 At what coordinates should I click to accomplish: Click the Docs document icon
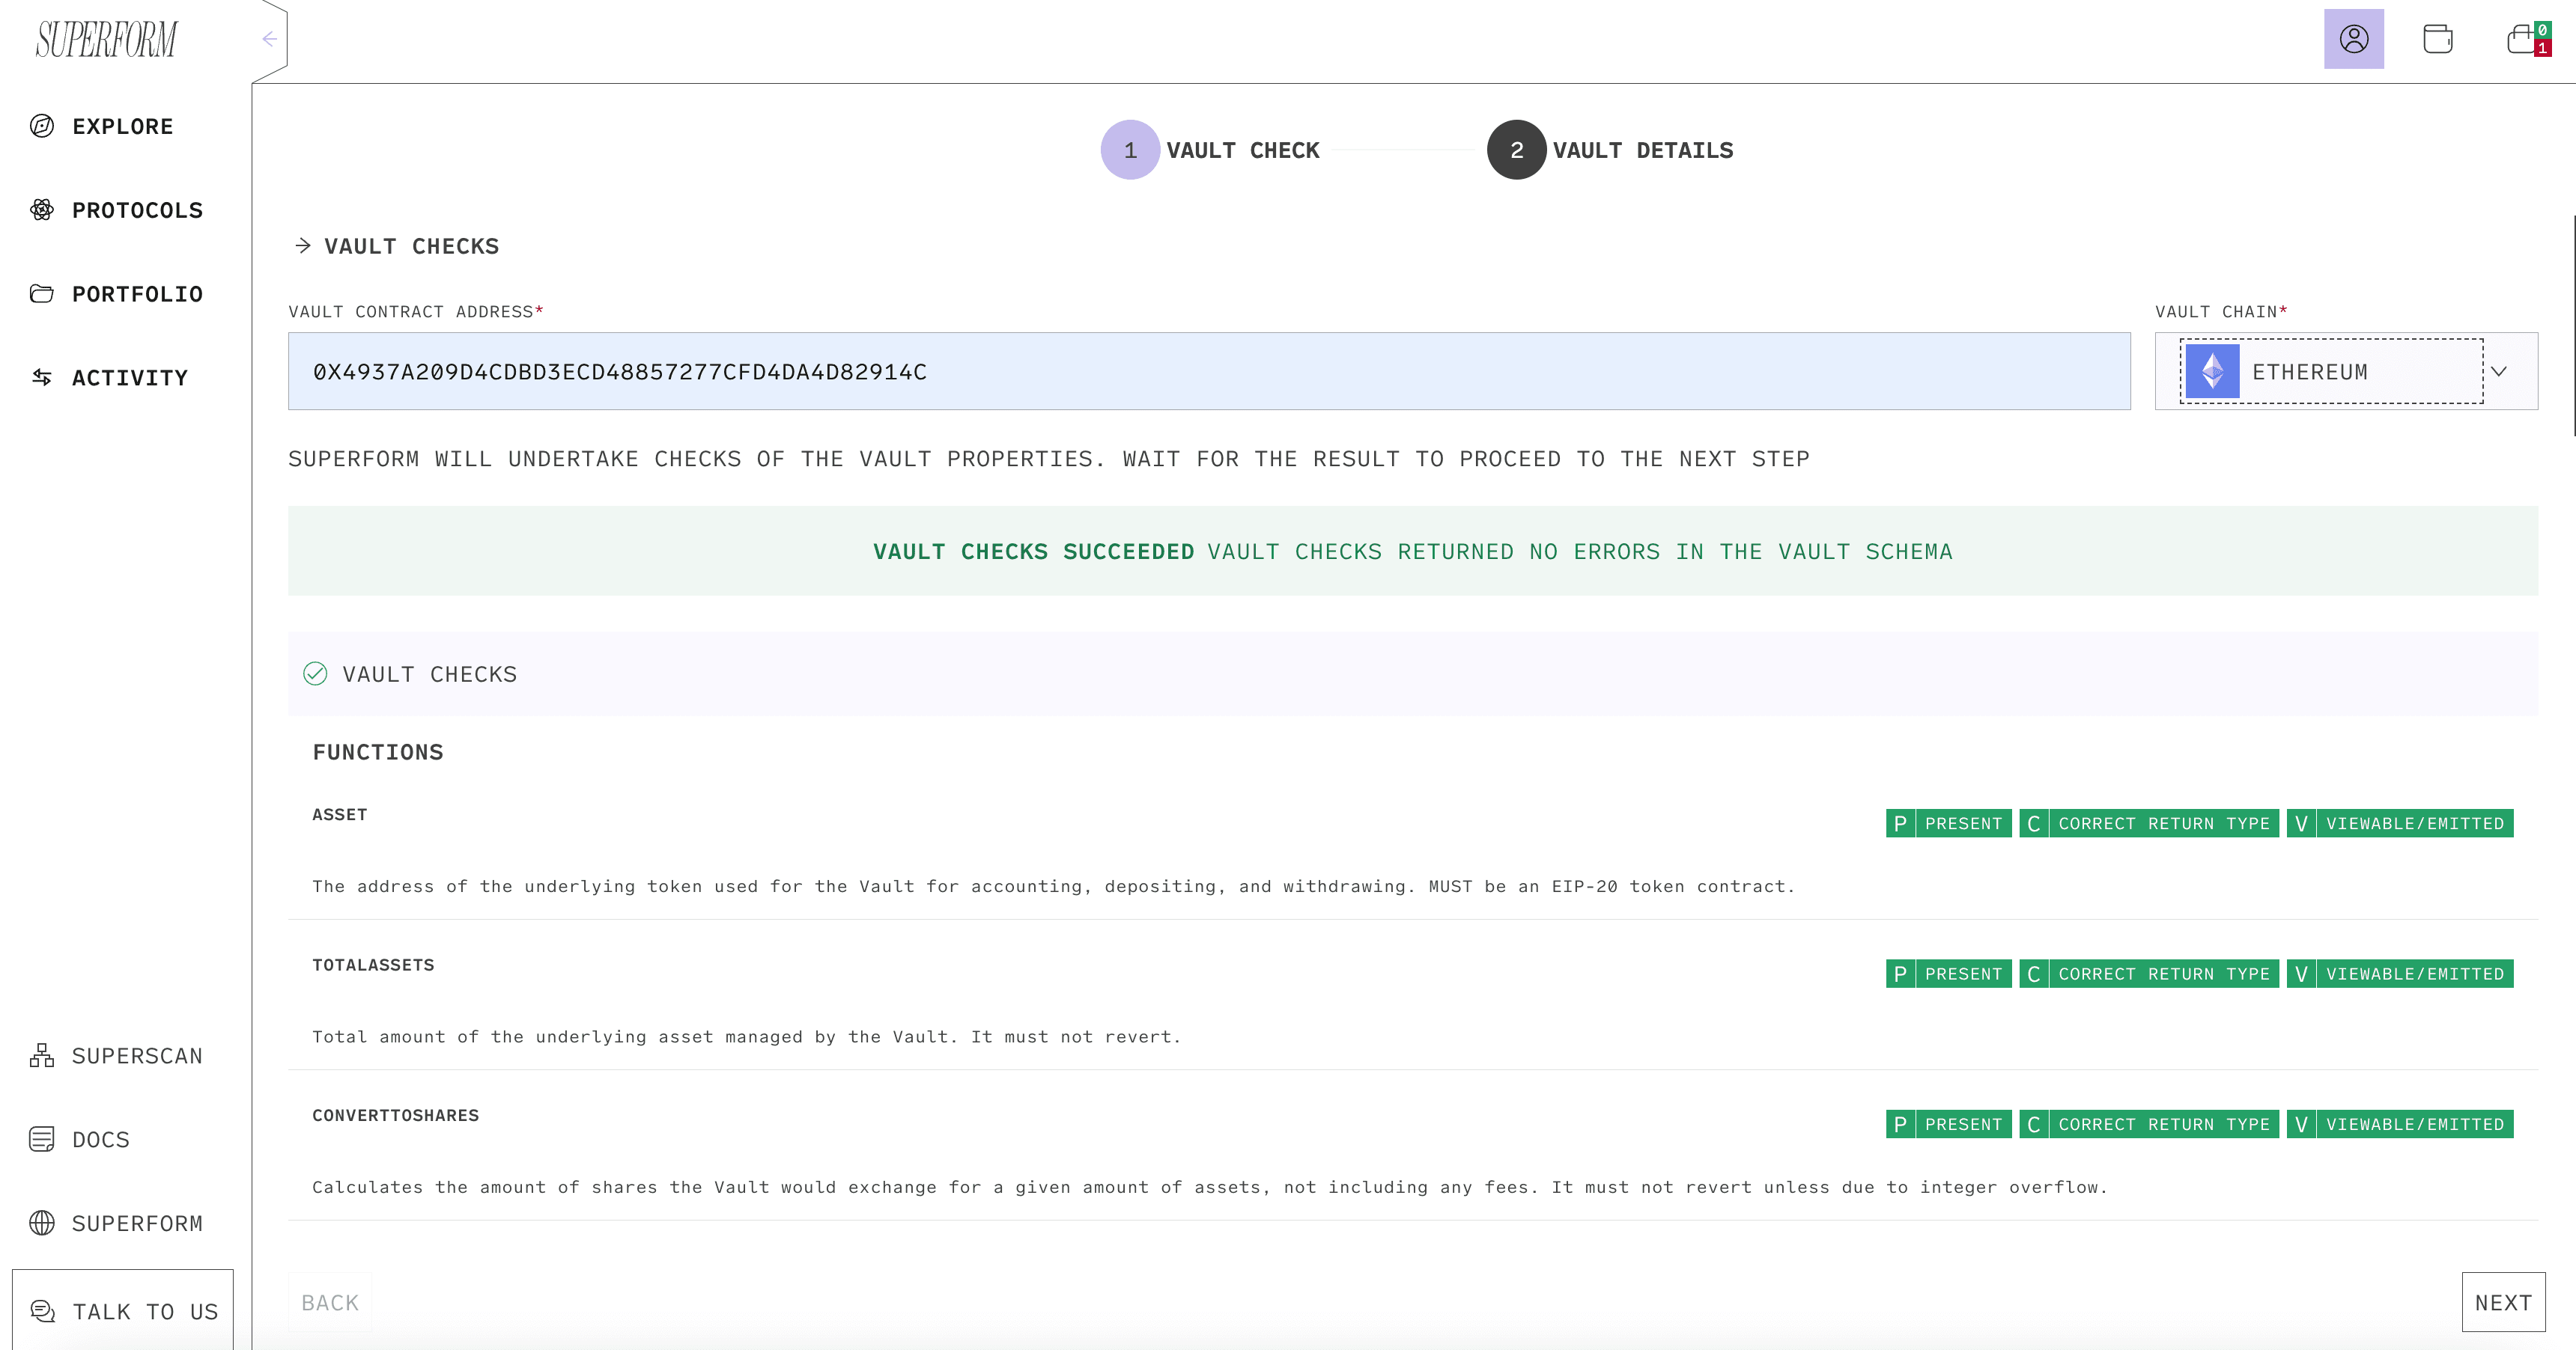tap(42, 1139)
